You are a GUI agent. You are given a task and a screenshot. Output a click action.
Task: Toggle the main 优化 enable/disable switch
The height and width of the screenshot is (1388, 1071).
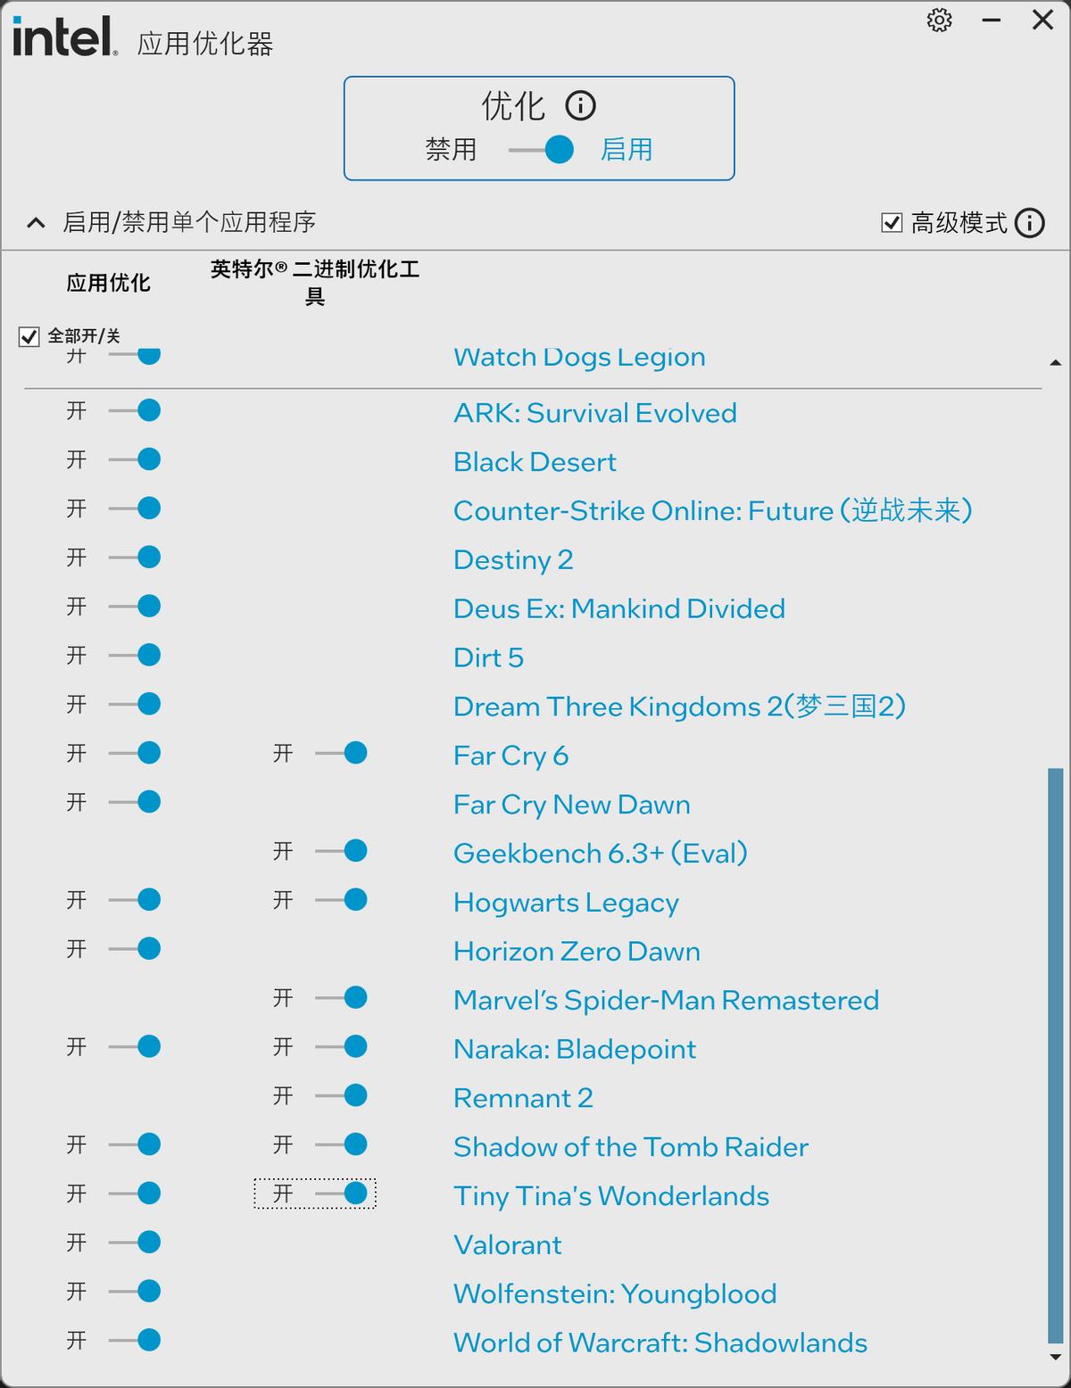(542, 150)
